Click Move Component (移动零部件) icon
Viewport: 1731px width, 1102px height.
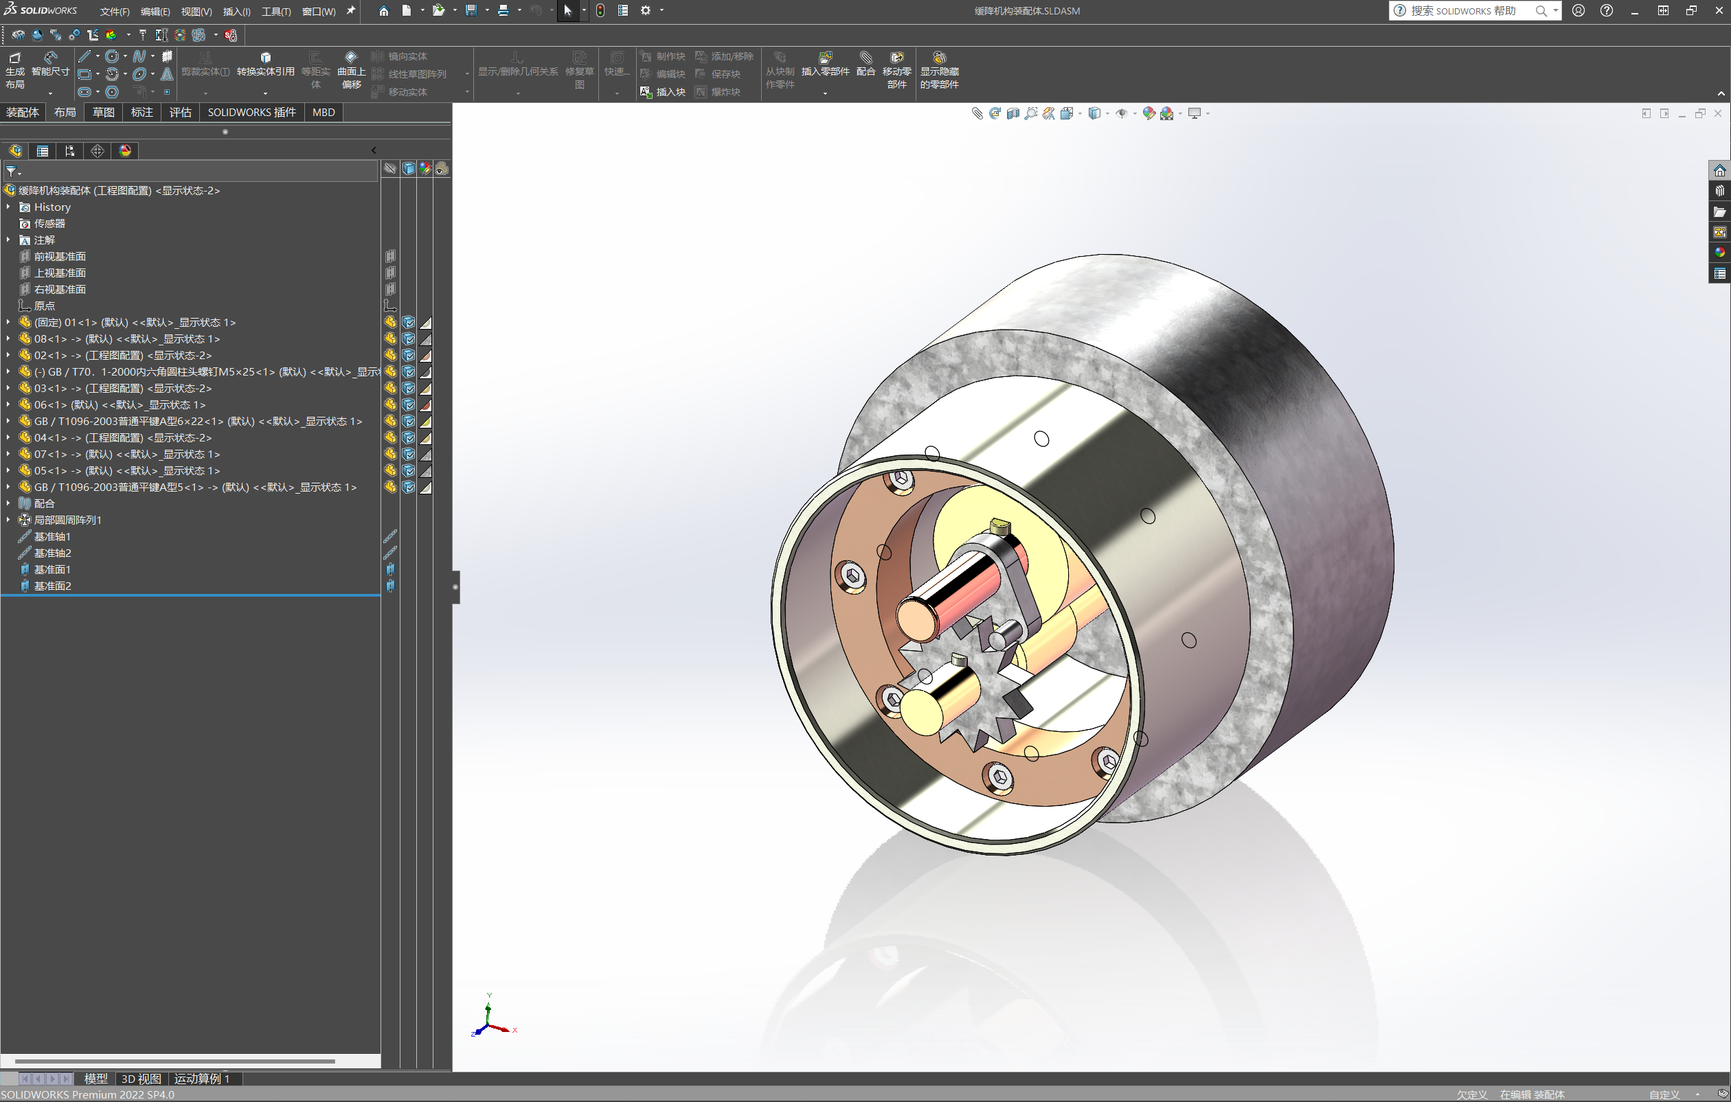click(x=897, y=58)
